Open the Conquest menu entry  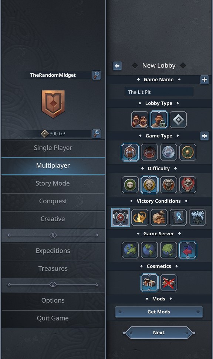[53, 201]
